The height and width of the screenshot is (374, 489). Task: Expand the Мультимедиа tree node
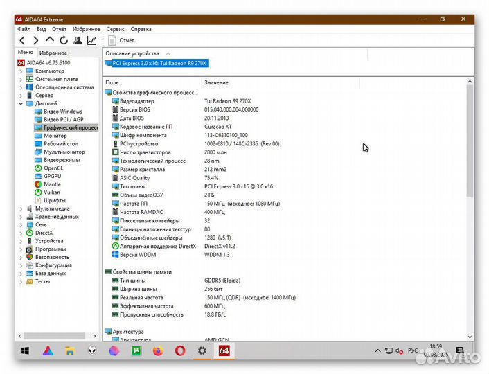pos(21,208)
